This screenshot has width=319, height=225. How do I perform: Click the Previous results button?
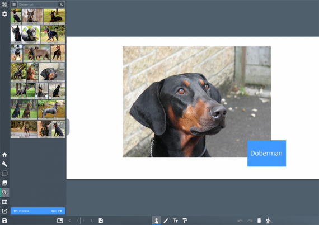point(22,211)
